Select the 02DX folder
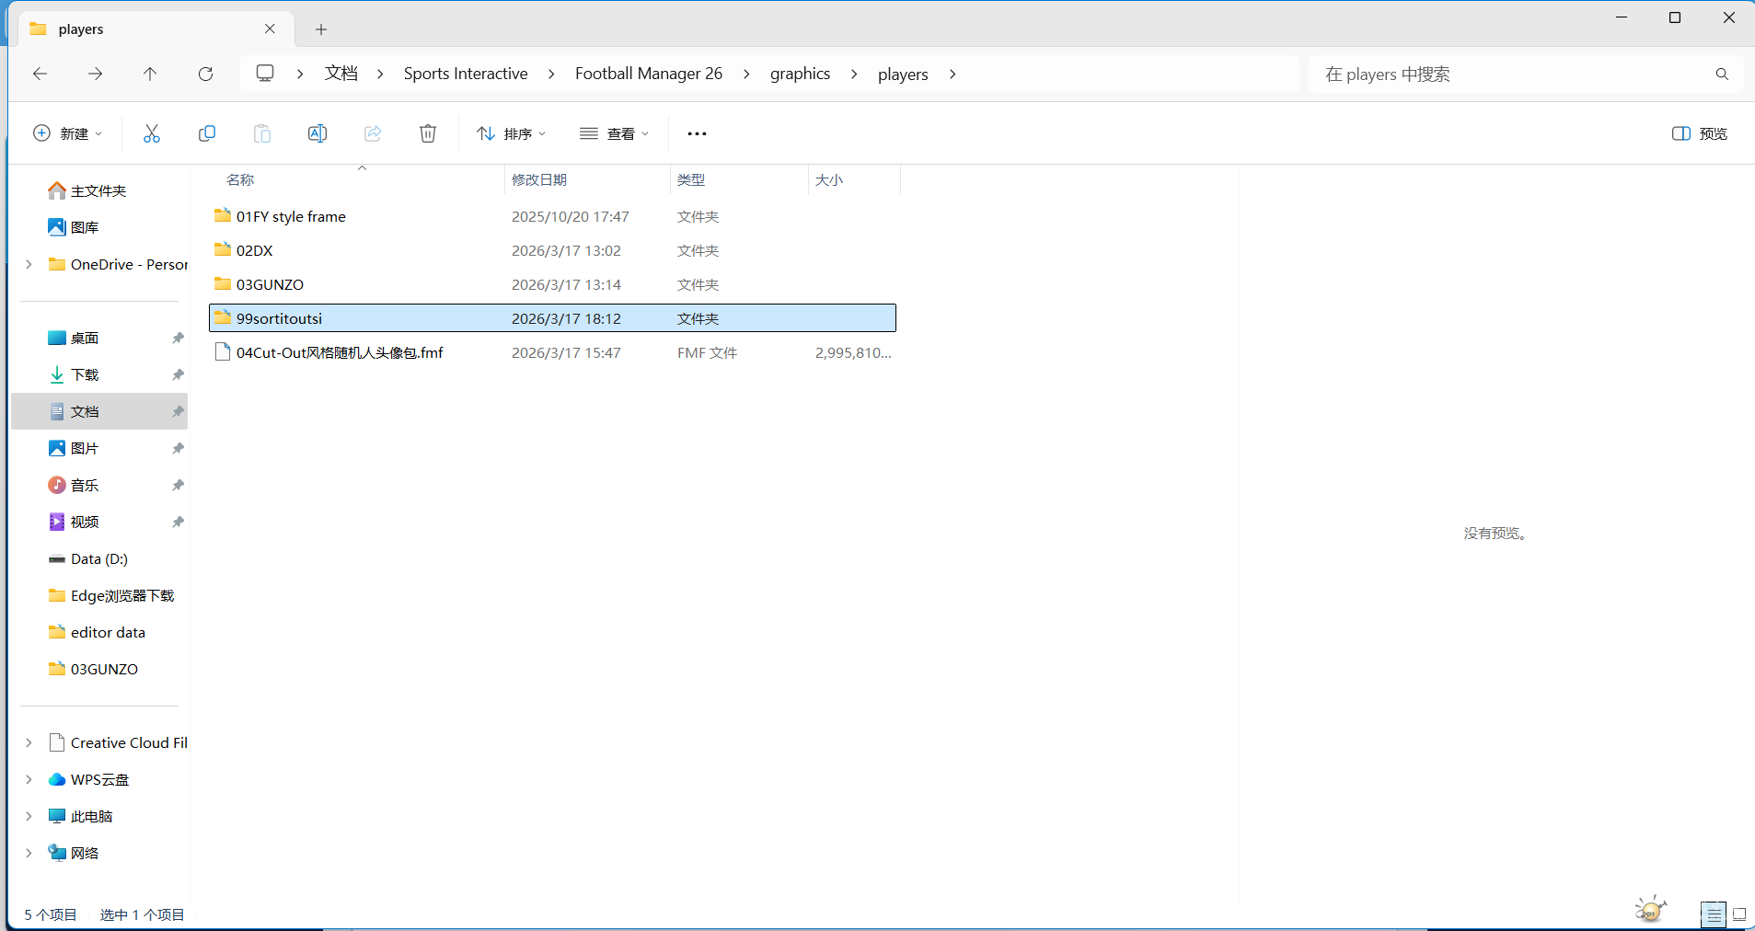 pyautogui.click(x=255, y=250)
